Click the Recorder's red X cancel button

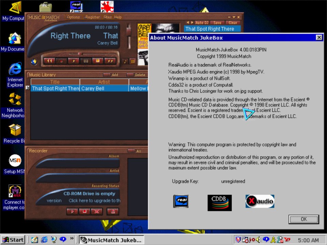tap(97, 211)
